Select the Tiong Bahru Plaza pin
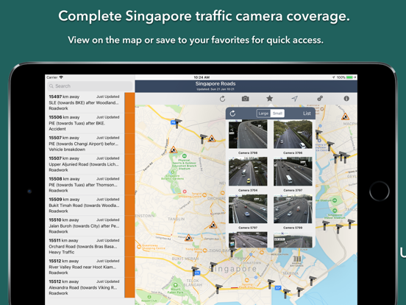The height and width of the screenshot is (305, 406). coord(204,250)
